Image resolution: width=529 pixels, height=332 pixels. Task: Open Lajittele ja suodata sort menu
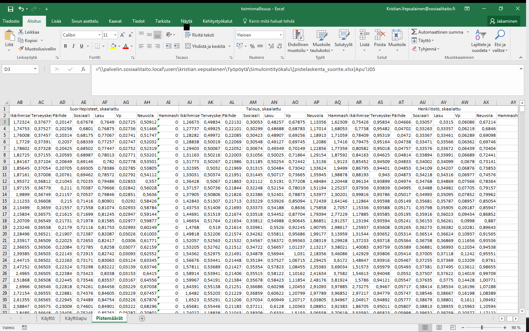coord(481,41)
